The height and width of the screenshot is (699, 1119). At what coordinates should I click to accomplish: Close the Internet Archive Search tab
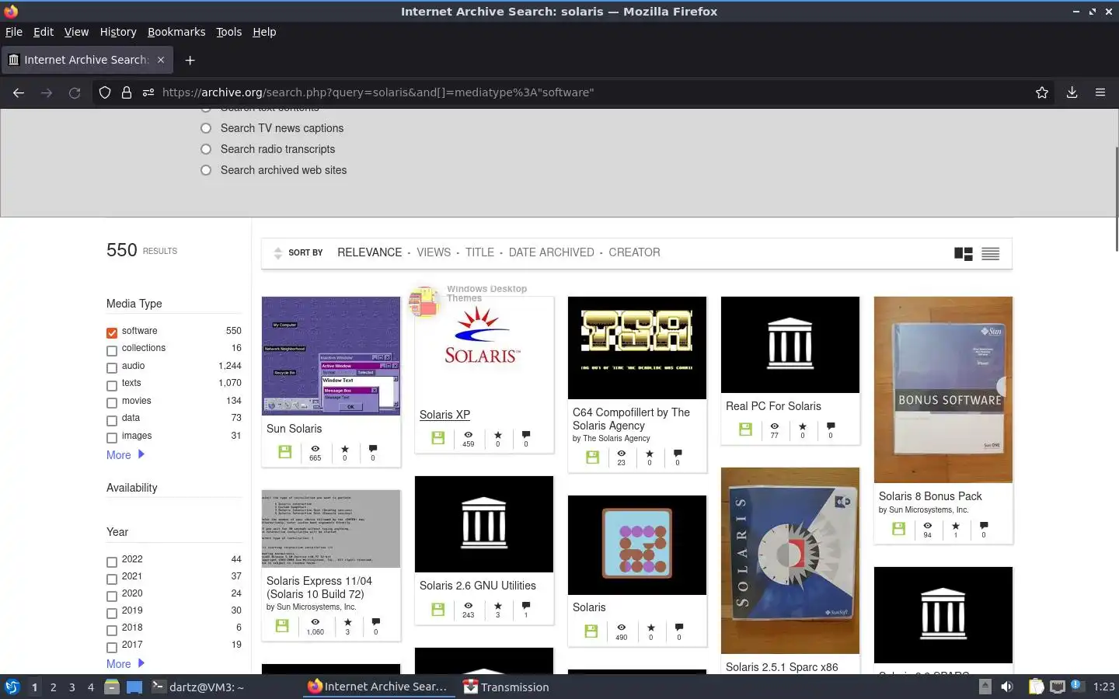(x=161, y=60)
